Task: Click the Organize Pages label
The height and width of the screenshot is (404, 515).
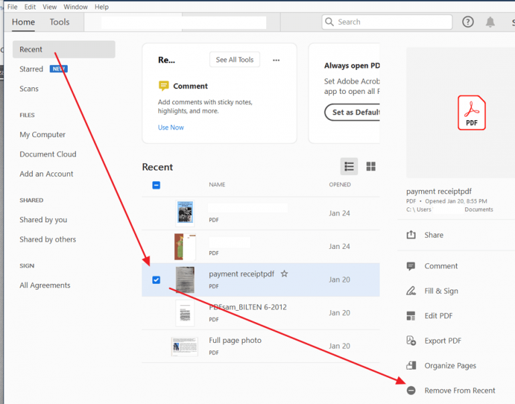Action: [450, 366]
